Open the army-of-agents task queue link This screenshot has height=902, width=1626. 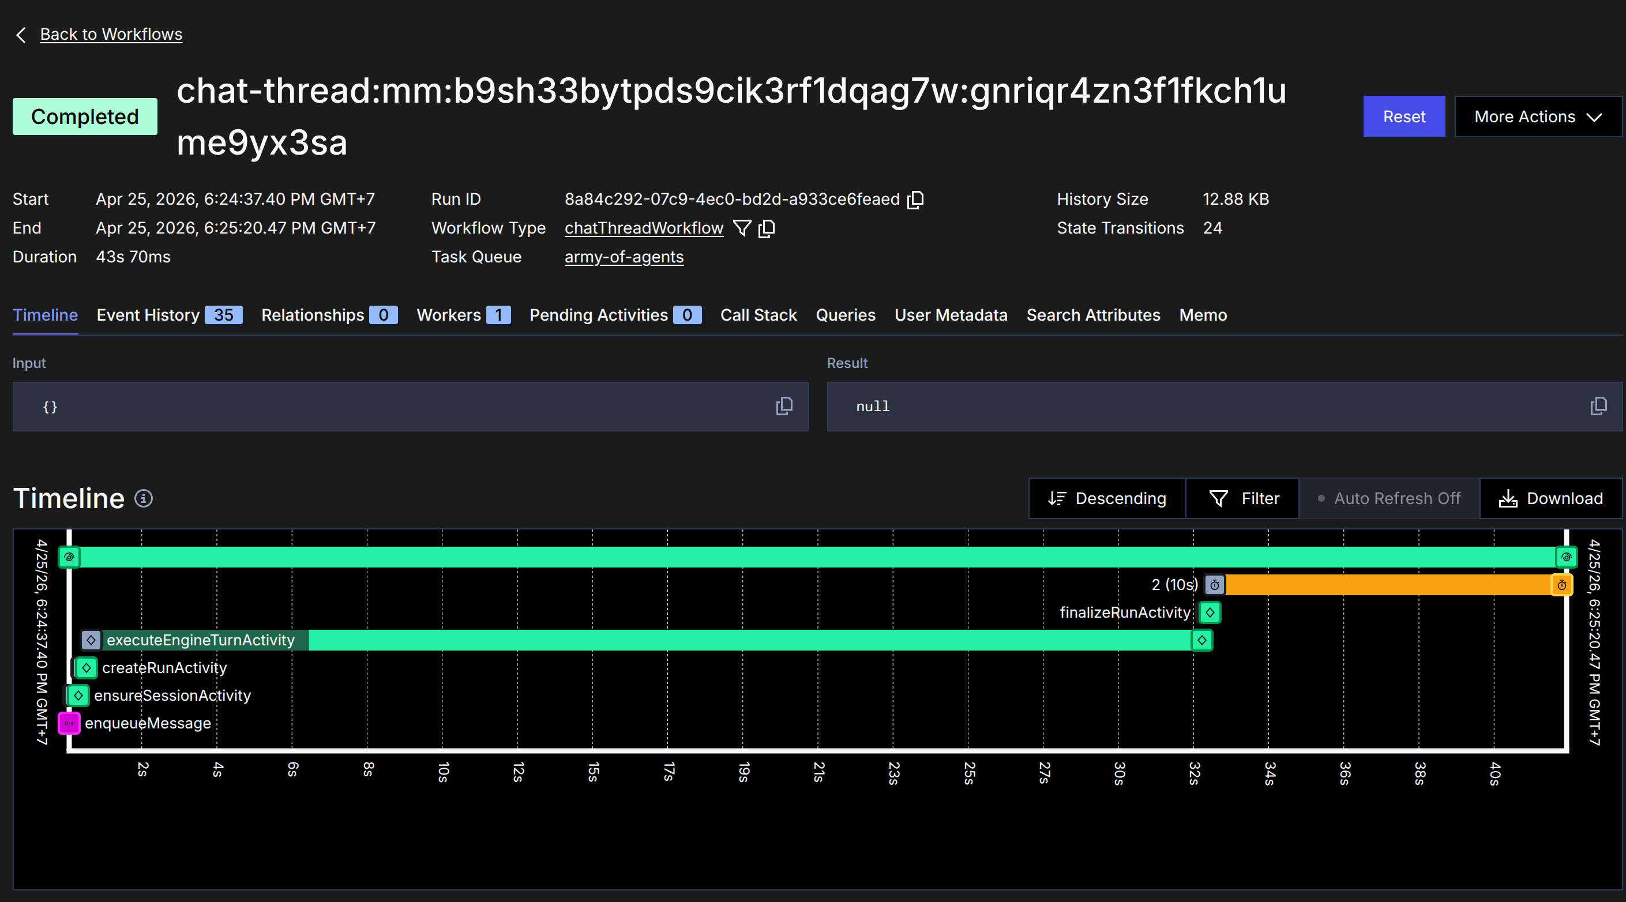click(x=624, y=257)
